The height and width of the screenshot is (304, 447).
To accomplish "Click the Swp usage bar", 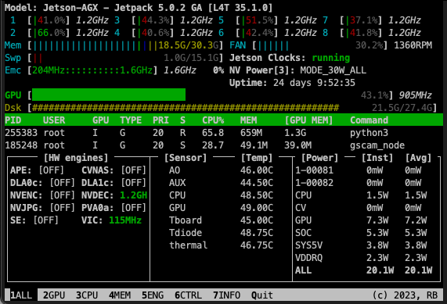I will [x=125, y=58].
